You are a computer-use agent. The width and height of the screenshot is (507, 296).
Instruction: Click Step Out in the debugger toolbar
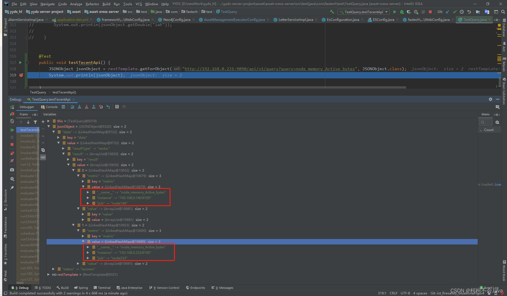click(94, 107)
